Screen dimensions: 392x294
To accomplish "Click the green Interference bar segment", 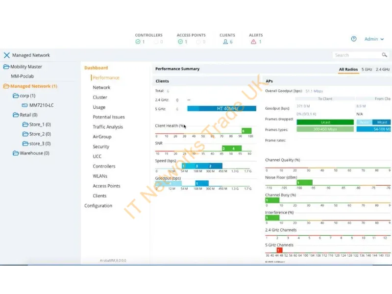I will (272, 218).
